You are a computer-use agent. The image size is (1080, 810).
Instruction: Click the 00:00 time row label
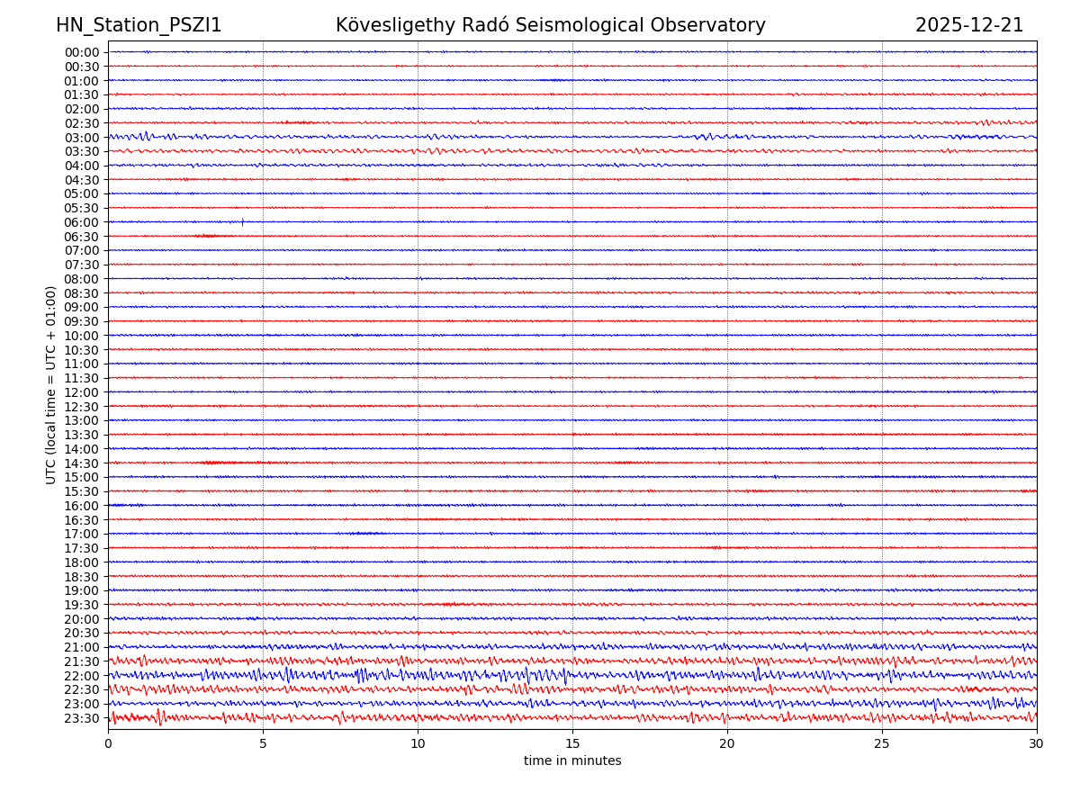82,52
